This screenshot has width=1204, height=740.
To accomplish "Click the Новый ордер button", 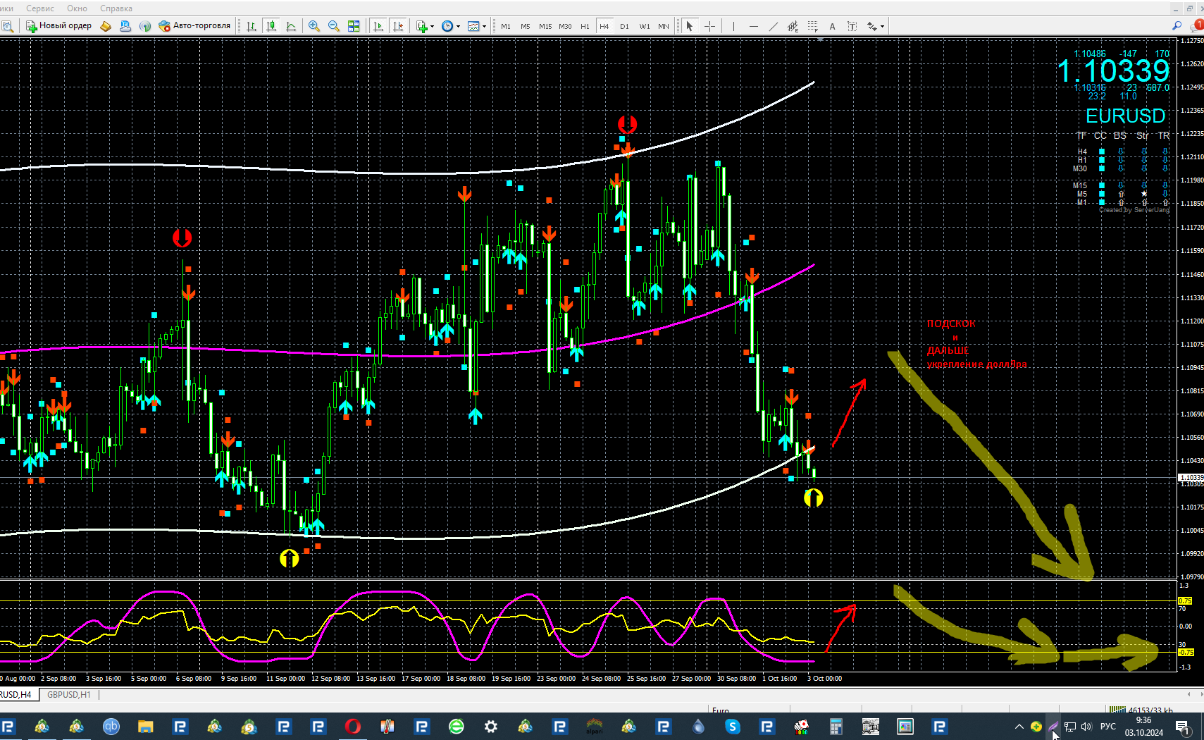I will pos(59,26).
